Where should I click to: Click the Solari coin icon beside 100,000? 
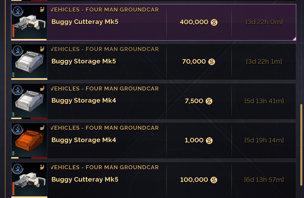pyautogui.click(x=214, y=180)
